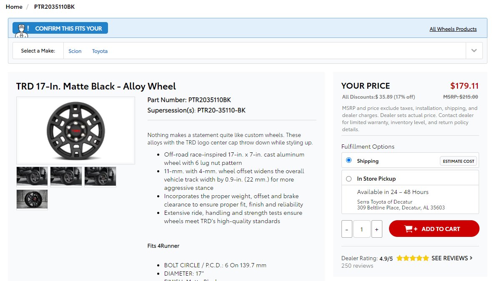This screenshot has width=492, height=281.
Task: Select the first wheel-on-vehicle thumbnail
Action: 32,177
